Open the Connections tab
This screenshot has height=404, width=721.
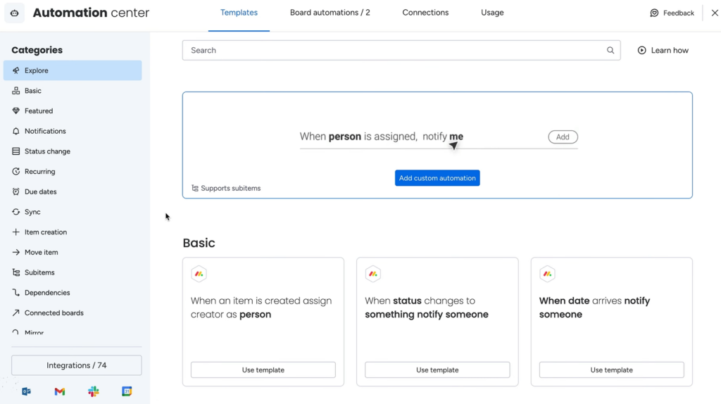point(425,13)
